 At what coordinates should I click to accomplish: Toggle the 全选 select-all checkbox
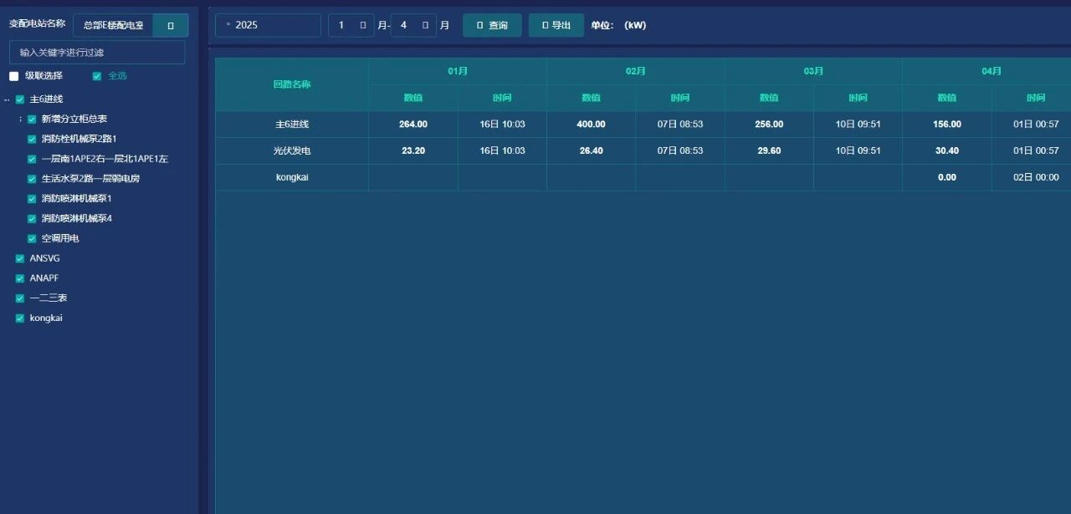click(x=97, y=76)
